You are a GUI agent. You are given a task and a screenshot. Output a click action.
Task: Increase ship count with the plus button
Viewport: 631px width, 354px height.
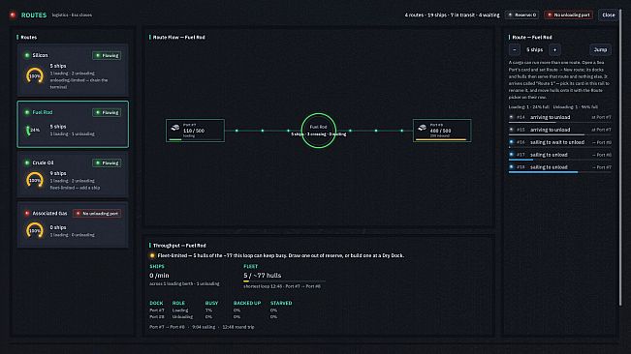tap(555, 49)
